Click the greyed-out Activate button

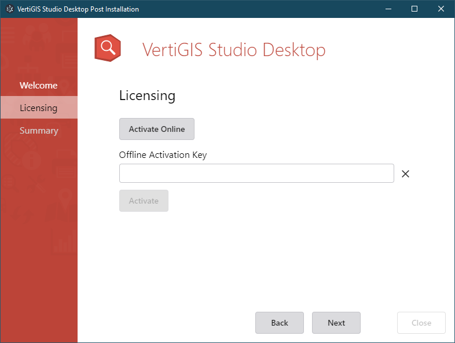144,201
